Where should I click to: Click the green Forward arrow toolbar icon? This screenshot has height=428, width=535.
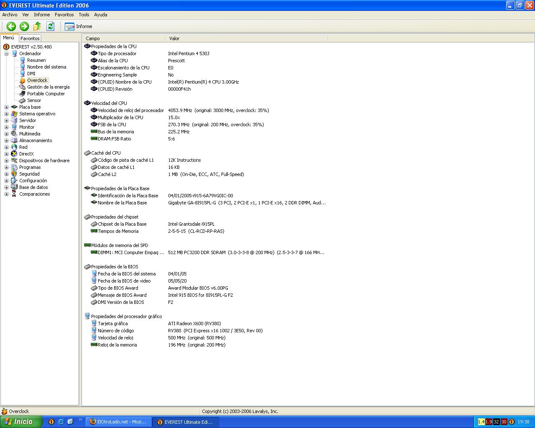click(24, 26)
